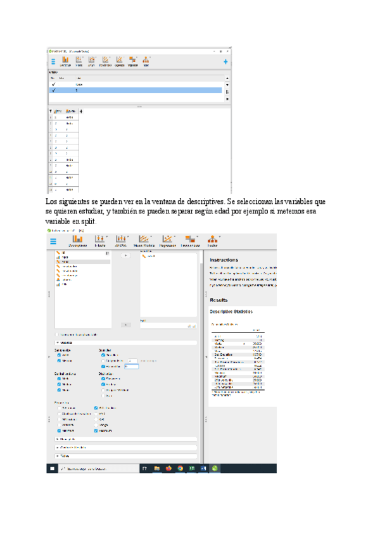The height and width of the screenshot is (537, 380).
Task: Click T-Tests icon in upper JASP window
Action: (79, 61)
